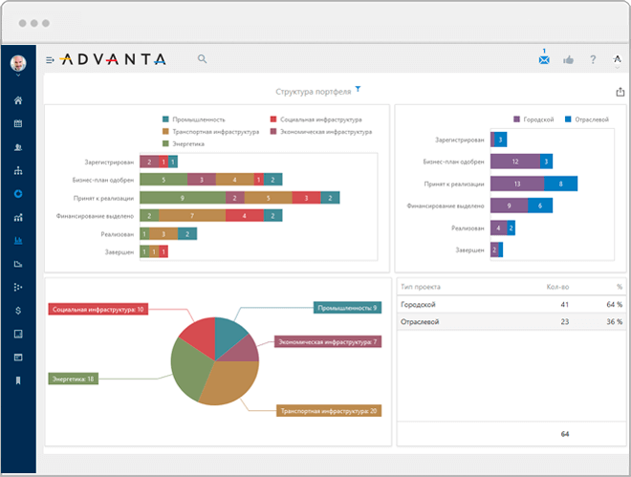Select the Городской row in the table

[x=511, y=305]
